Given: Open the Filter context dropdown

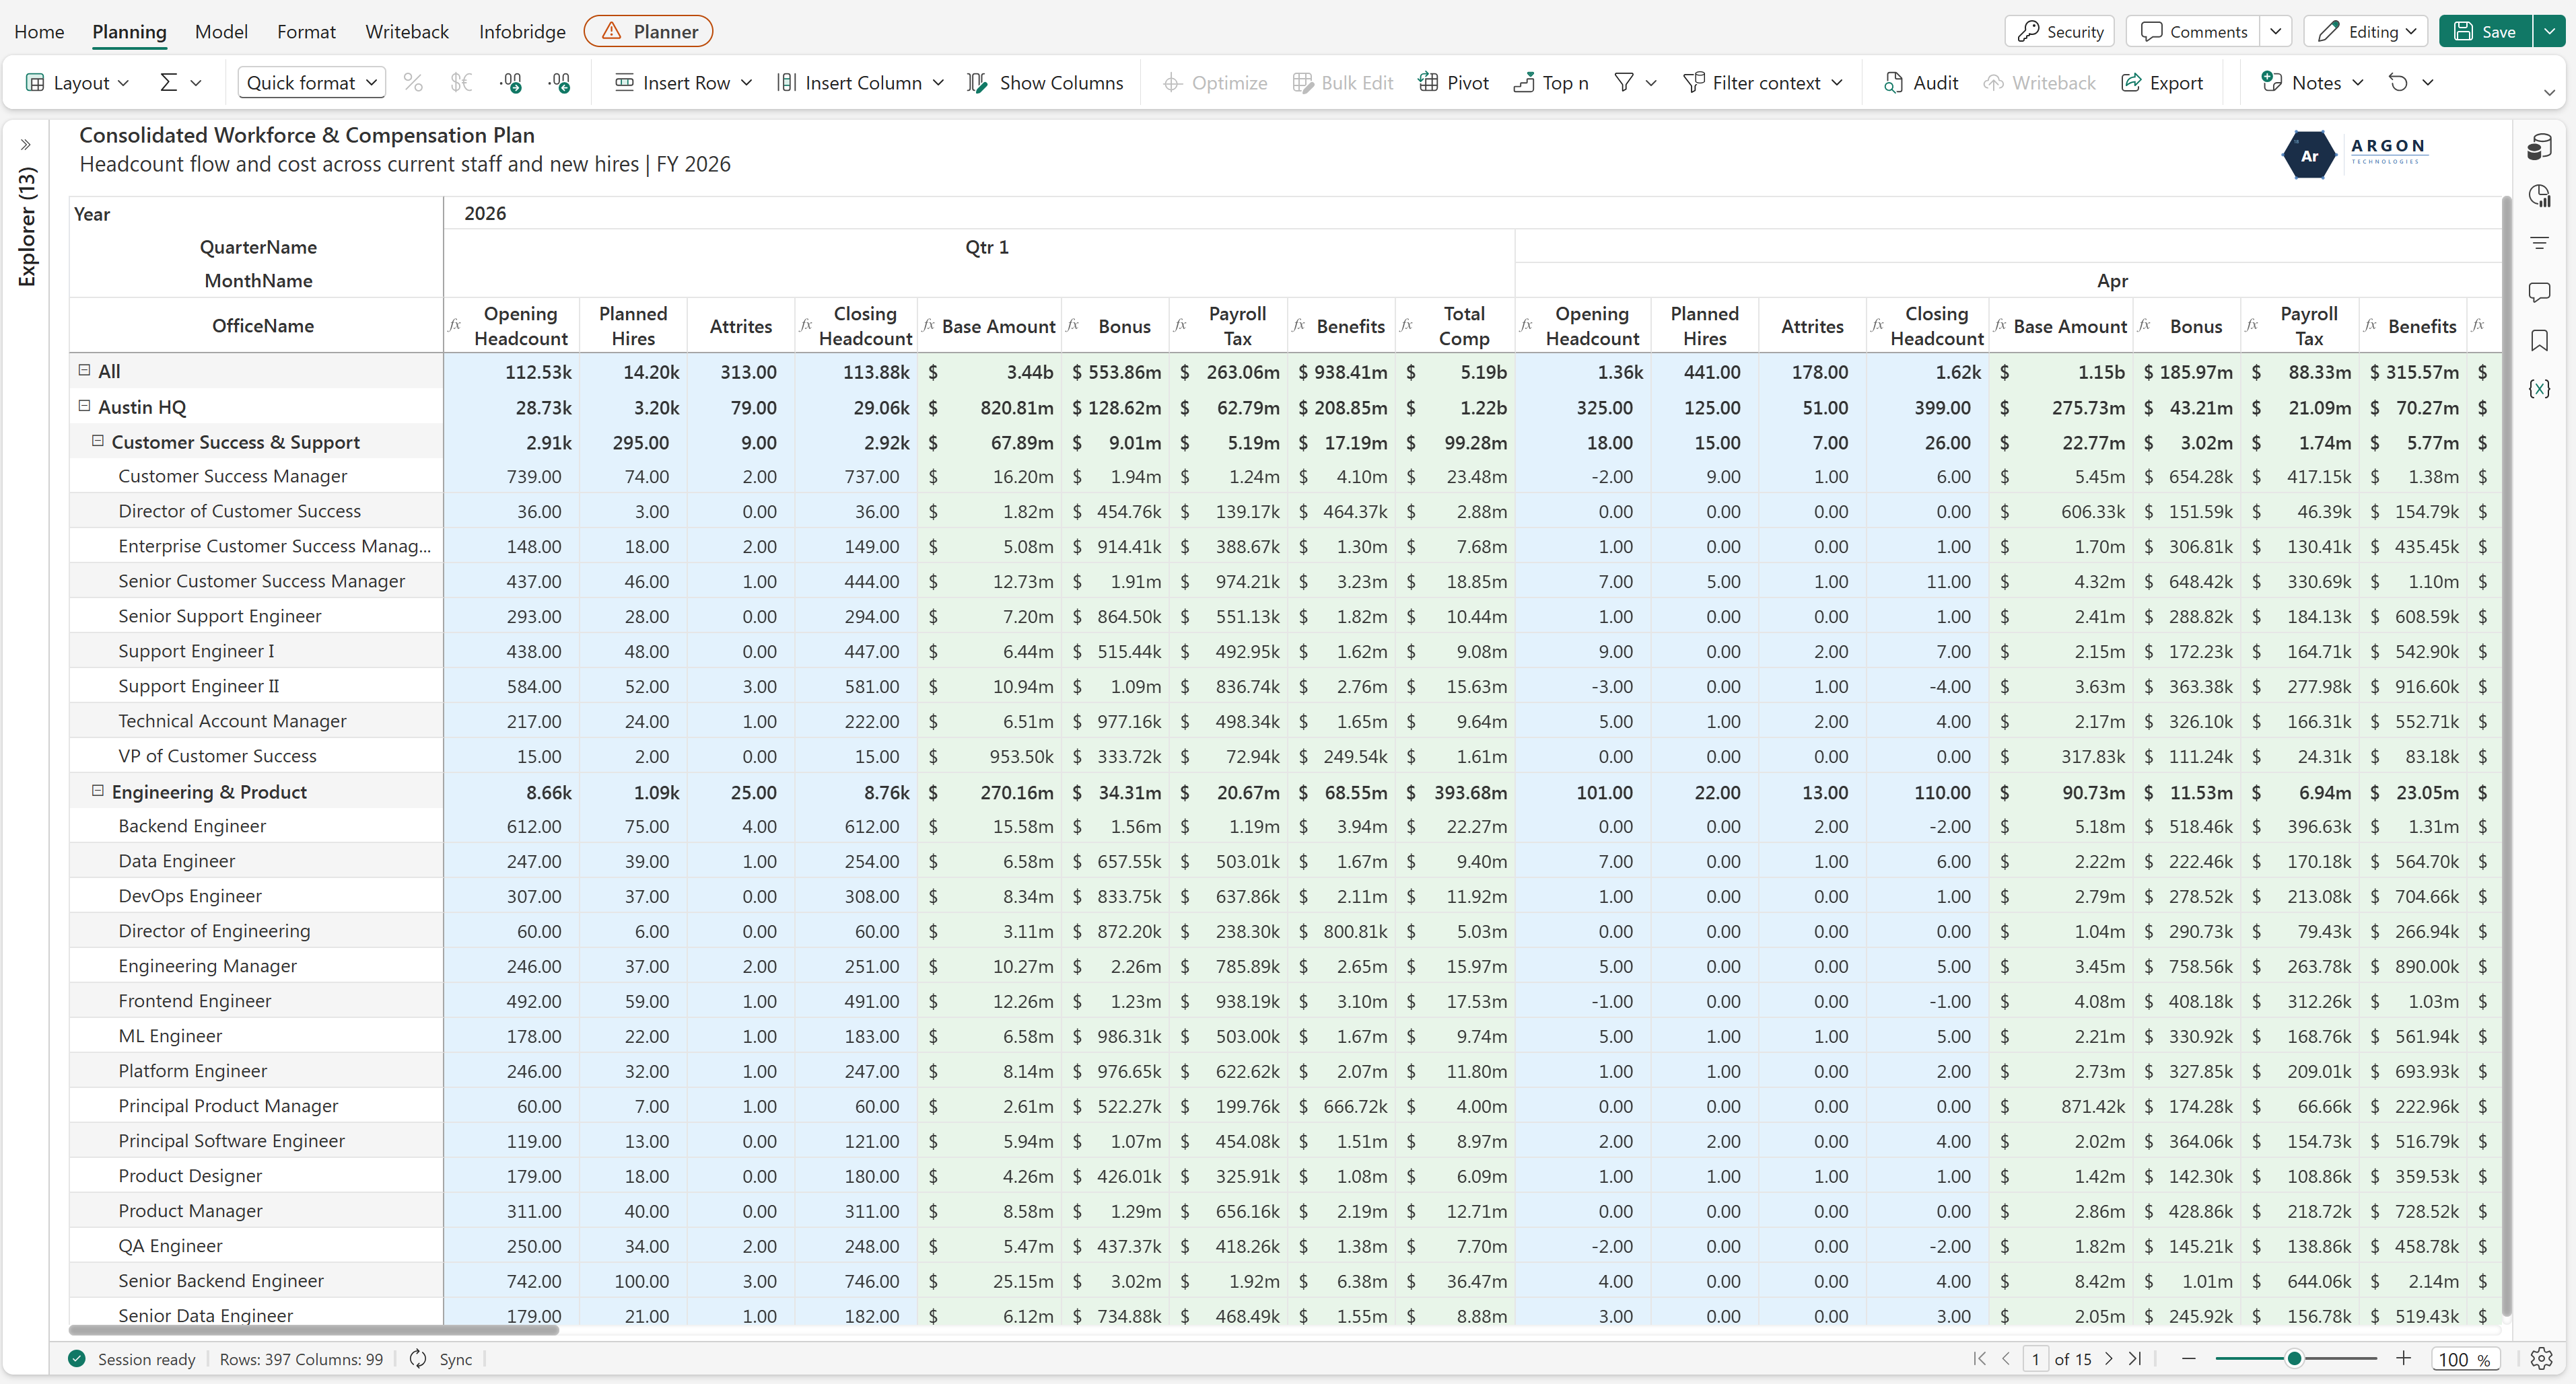Looking at the screenshot, I should (x=1762, y=83).
